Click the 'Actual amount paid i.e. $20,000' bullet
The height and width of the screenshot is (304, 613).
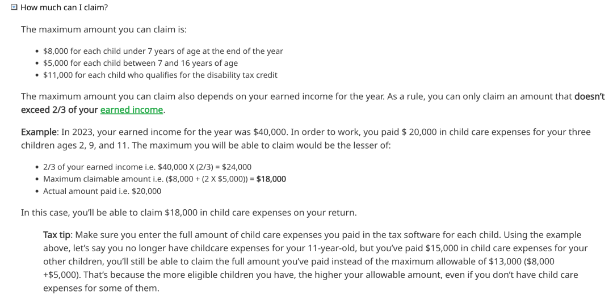(x=102, y=191)
